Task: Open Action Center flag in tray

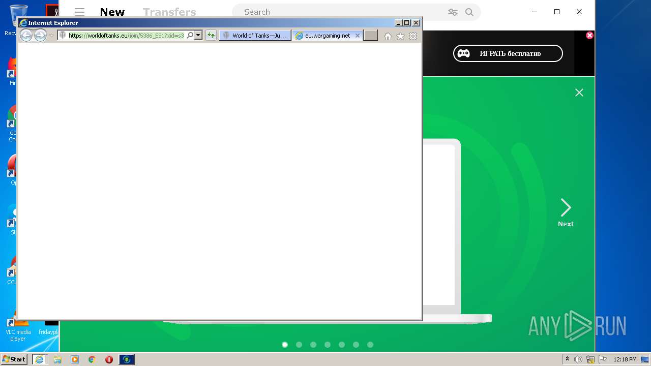Action: point(603,359)
